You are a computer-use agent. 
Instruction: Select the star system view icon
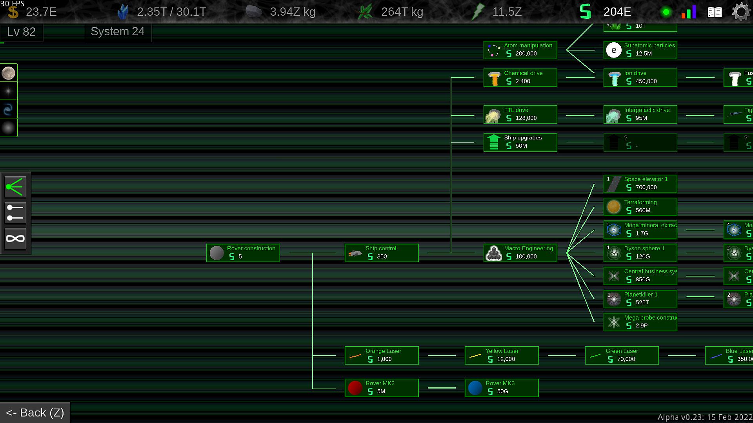(x=9, y=91)
